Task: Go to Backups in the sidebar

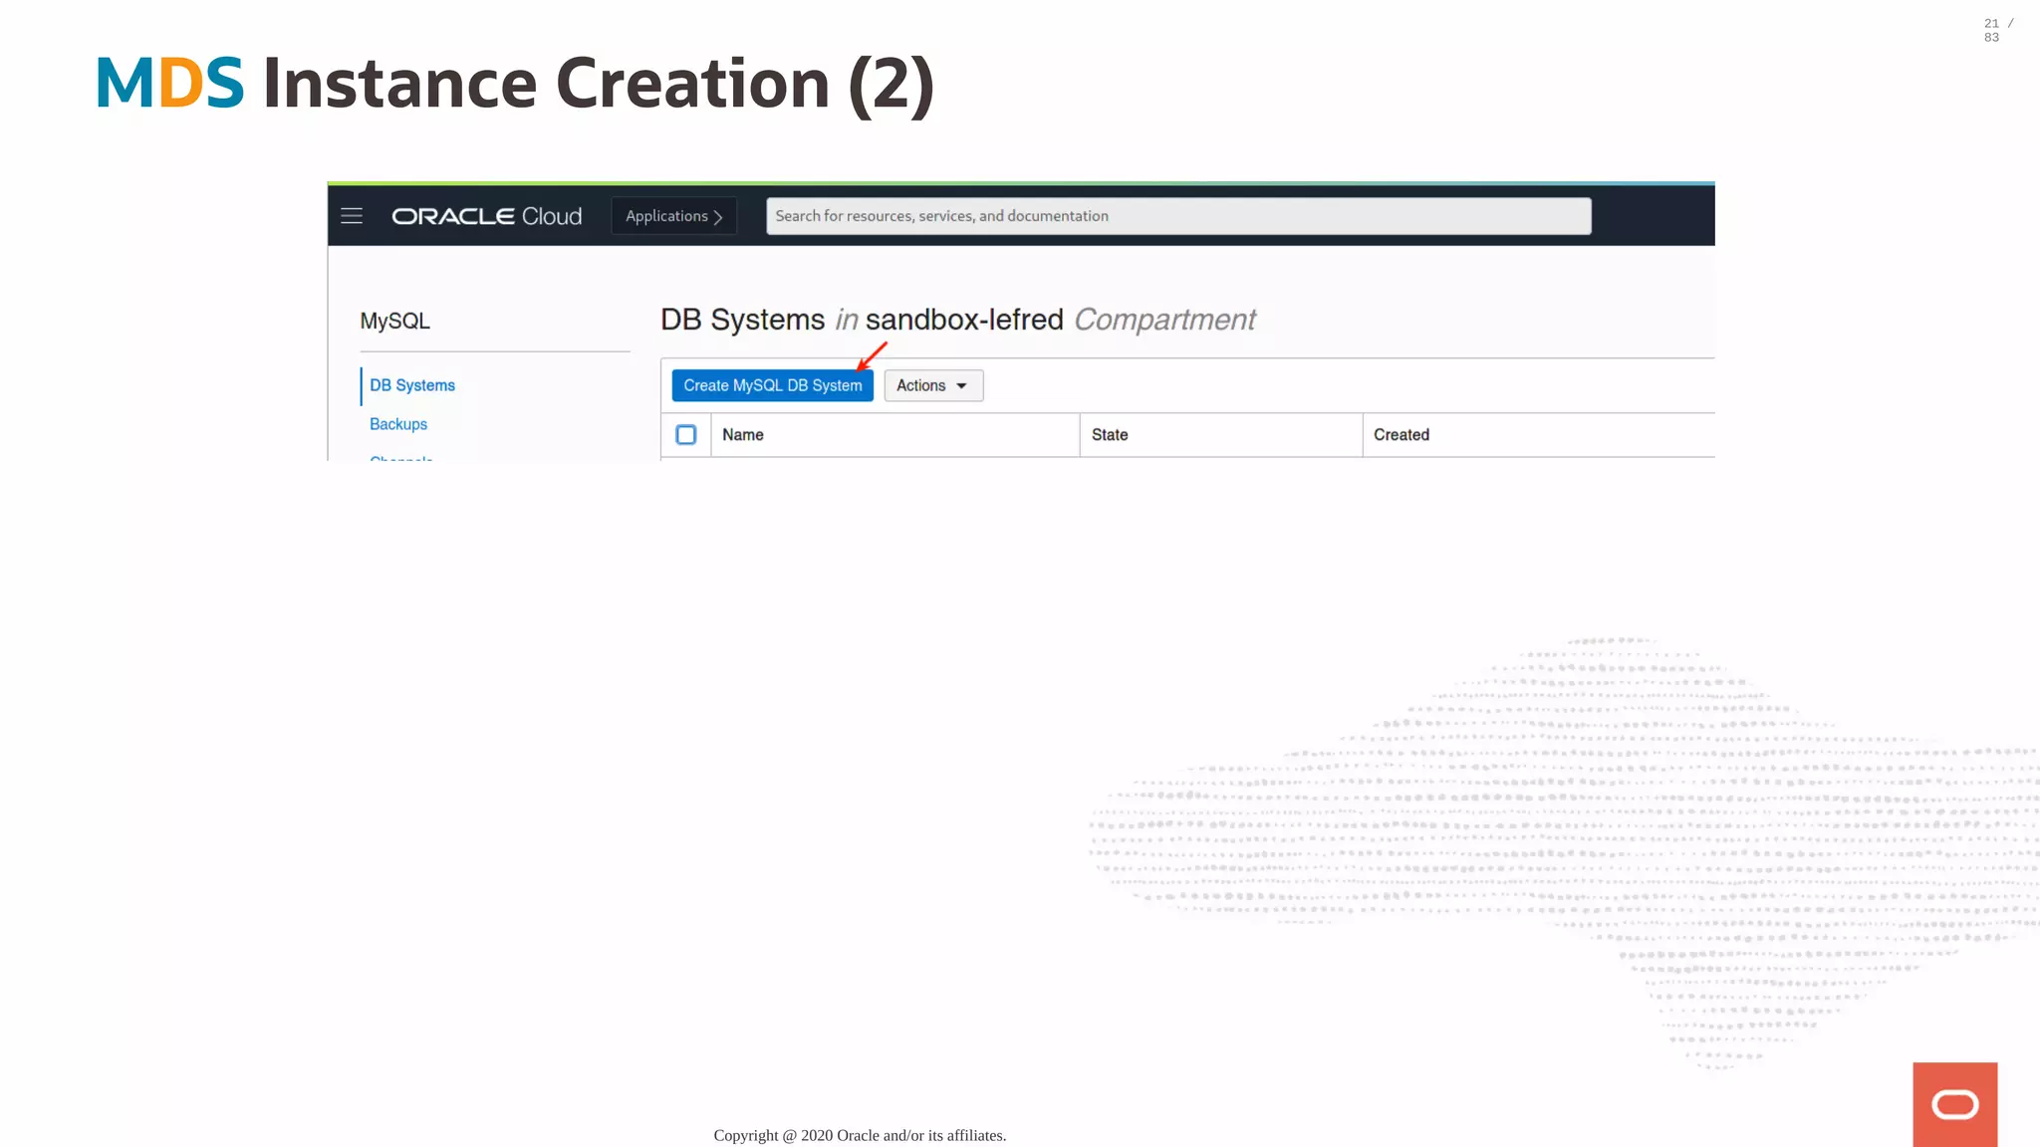Action: (x=398, y=424)
